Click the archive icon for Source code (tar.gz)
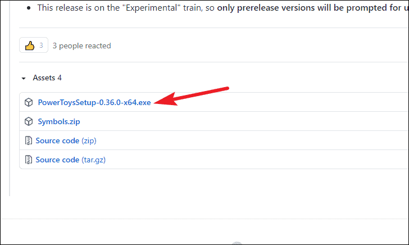 (28, 160)
